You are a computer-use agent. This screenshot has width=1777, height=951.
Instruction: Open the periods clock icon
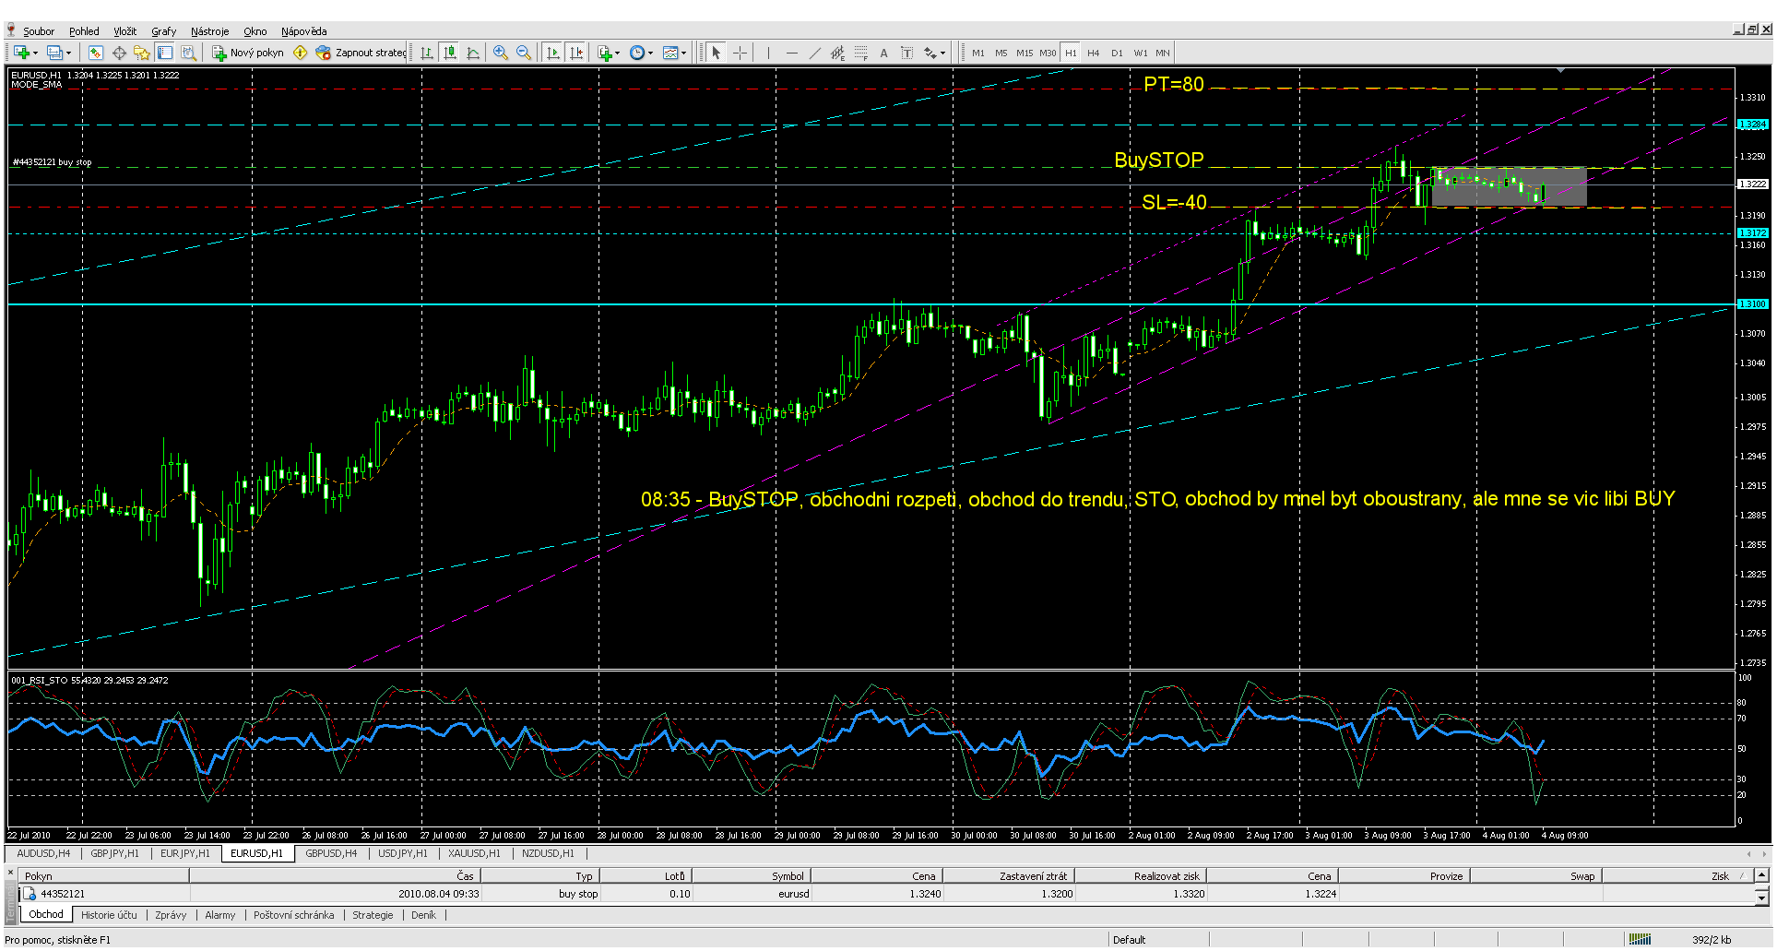click(637, 53)
